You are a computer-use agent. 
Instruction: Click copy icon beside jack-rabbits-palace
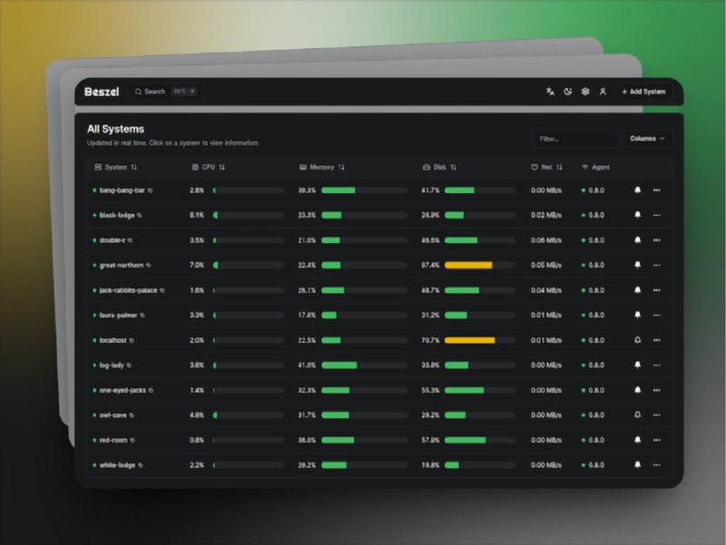(162, 290)
